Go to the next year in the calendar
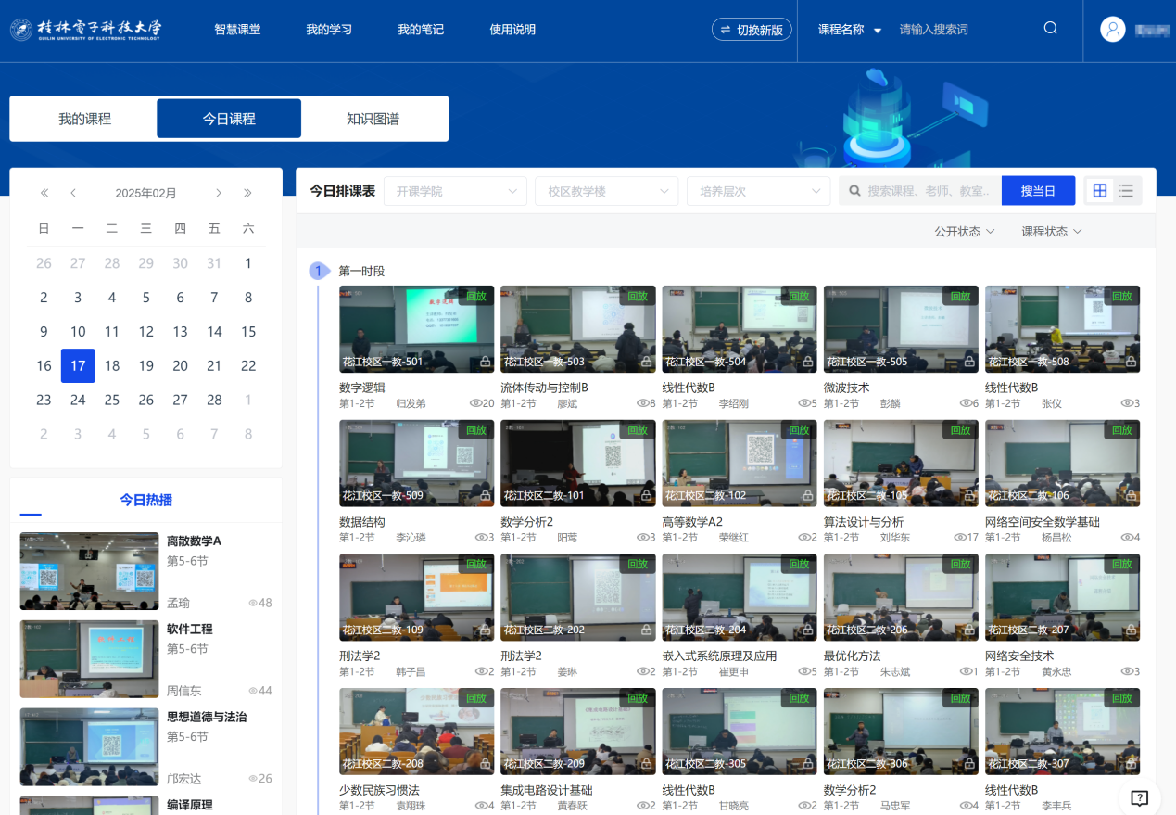Viewport: 1176px width, 815px height. tap(247, 193)
